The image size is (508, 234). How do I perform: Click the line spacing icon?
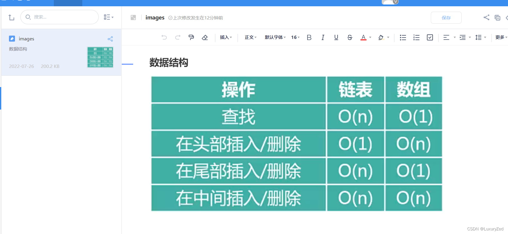click(x=478, y=37)
